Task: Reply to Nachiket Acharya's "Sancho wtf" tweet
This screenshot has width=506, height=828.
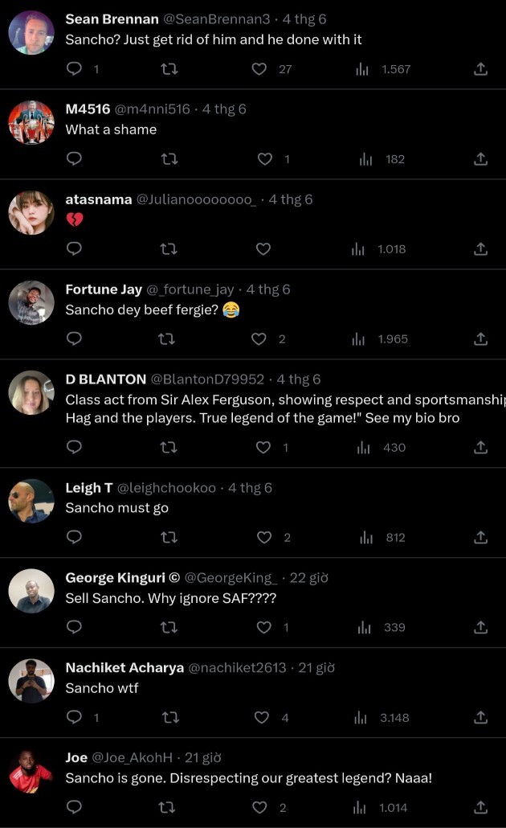Action: tap(74, 717)
